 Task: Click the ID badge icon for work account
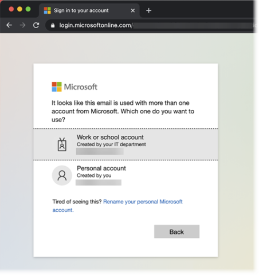[x=62, y=144]
